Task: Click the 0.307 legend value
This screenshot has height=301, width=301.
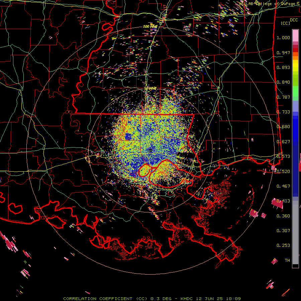Action: [x=283, y=231]
